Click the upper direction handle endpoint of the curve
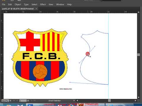 point(95,46)
